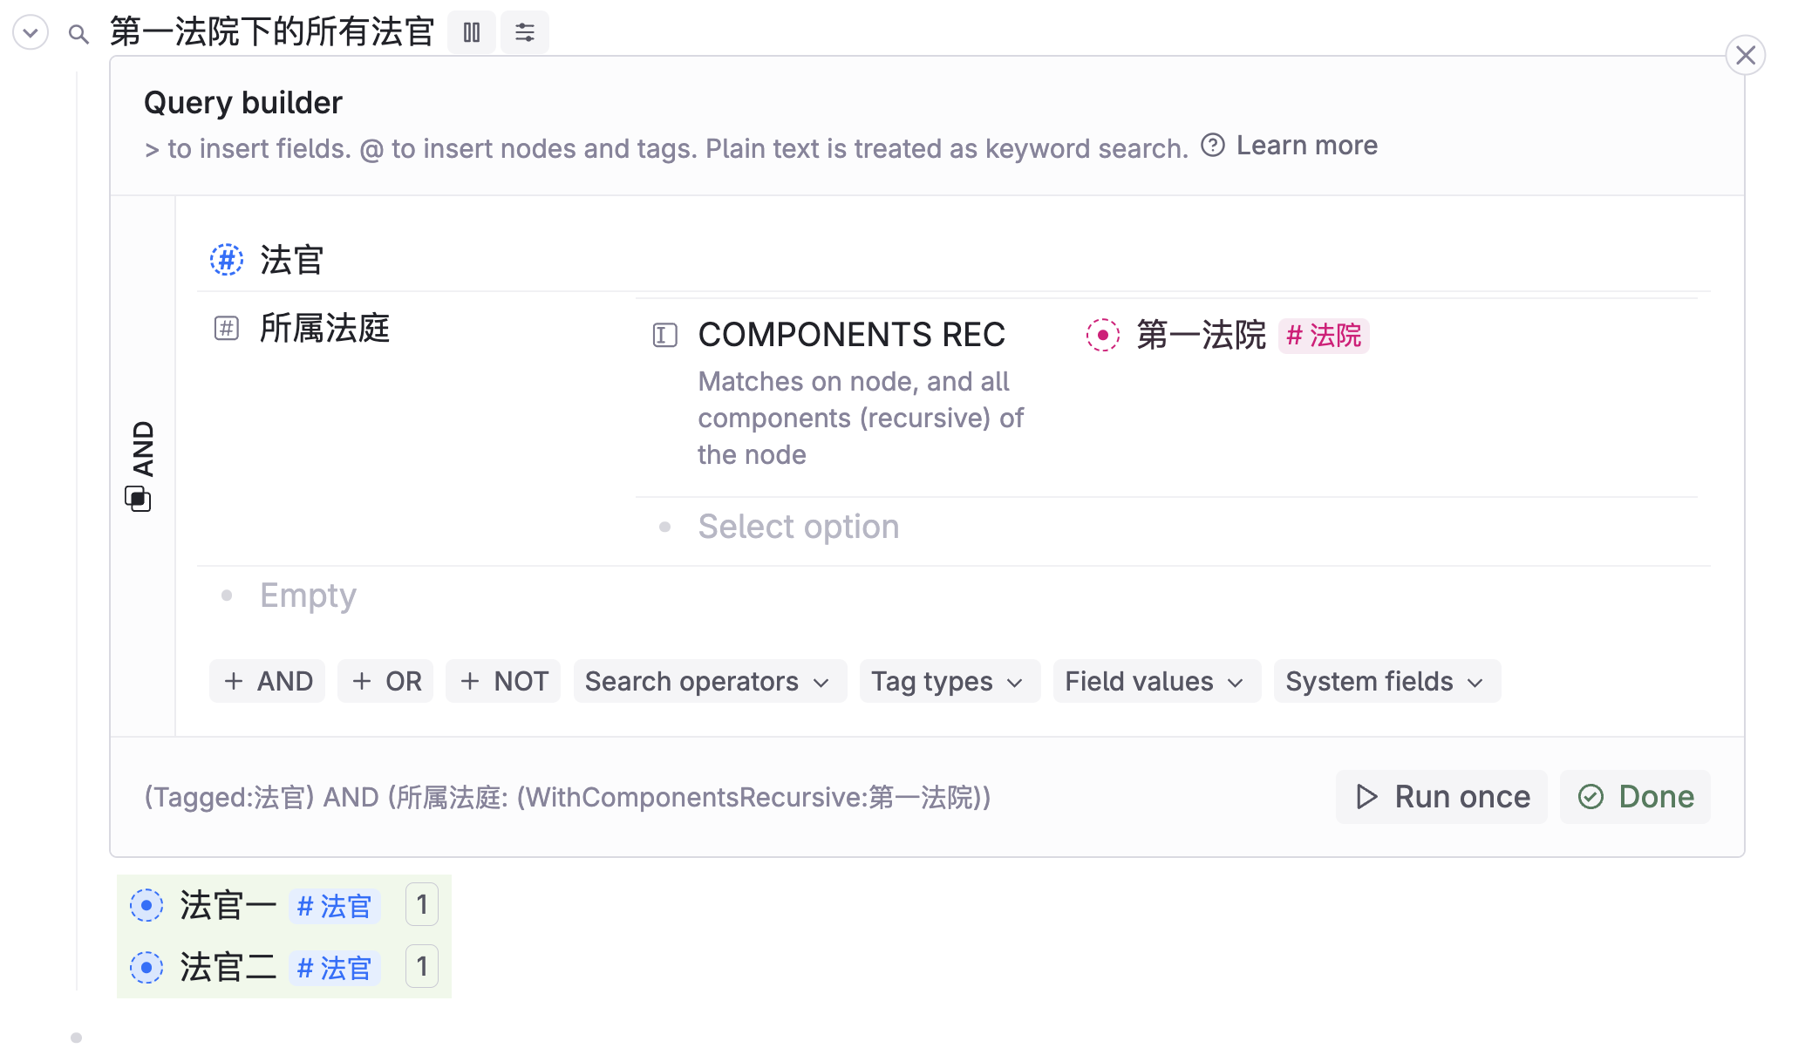Viewport: 1805px width, 1062px height.
Task: Open view options with the sliders icon
Action: [x=525, y=32]
